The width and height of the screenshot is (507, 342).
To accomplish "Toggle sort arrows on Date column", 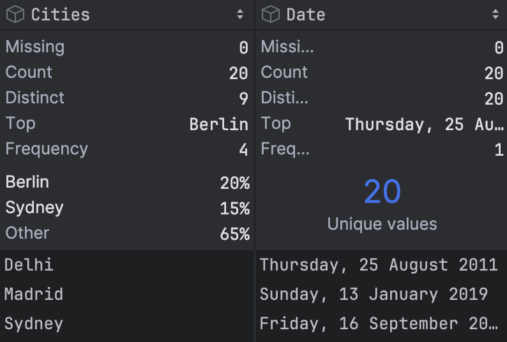I will point(496,14).
